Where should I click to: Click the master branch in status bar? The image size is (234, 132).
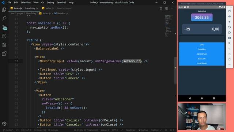8,130
